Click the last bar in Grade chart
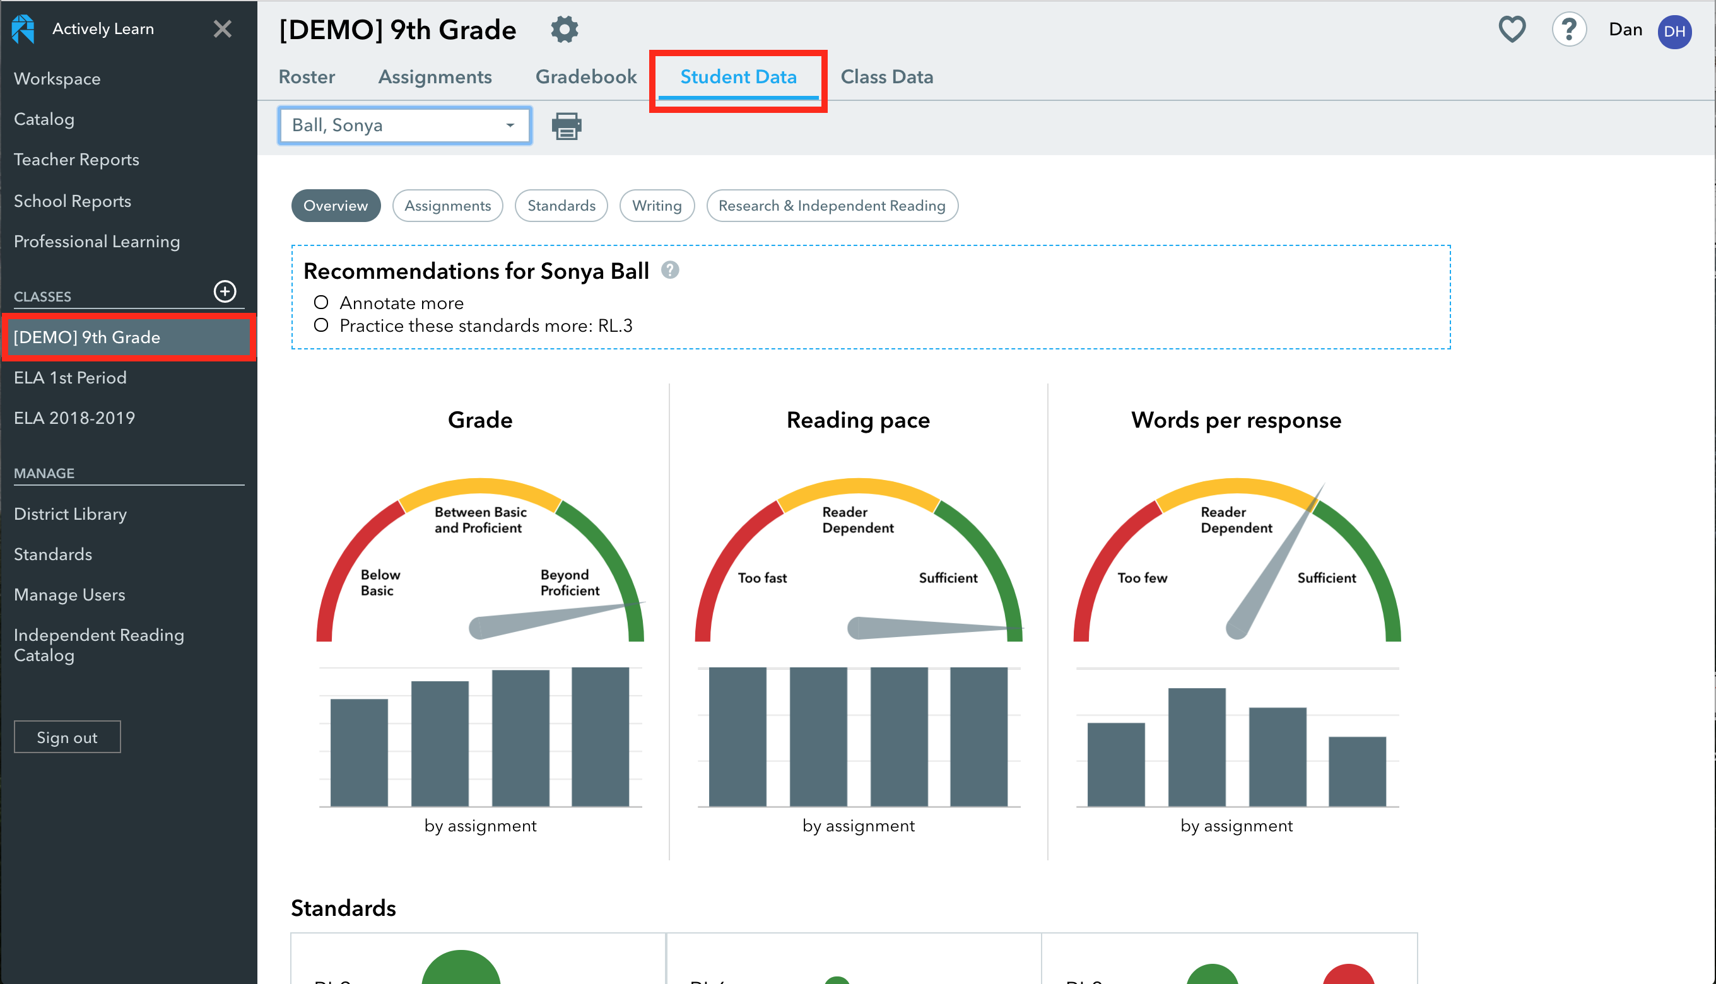This screenshot has width=1716, height=984. click(600, 737)
